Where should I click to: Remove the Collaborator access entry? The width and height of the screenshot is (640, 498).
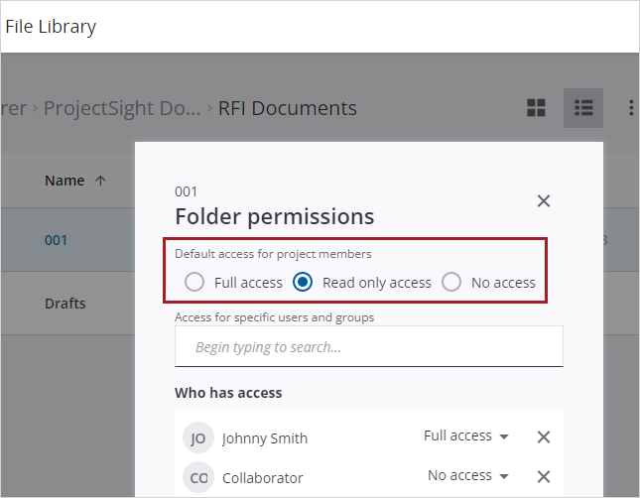coord(544,476)
